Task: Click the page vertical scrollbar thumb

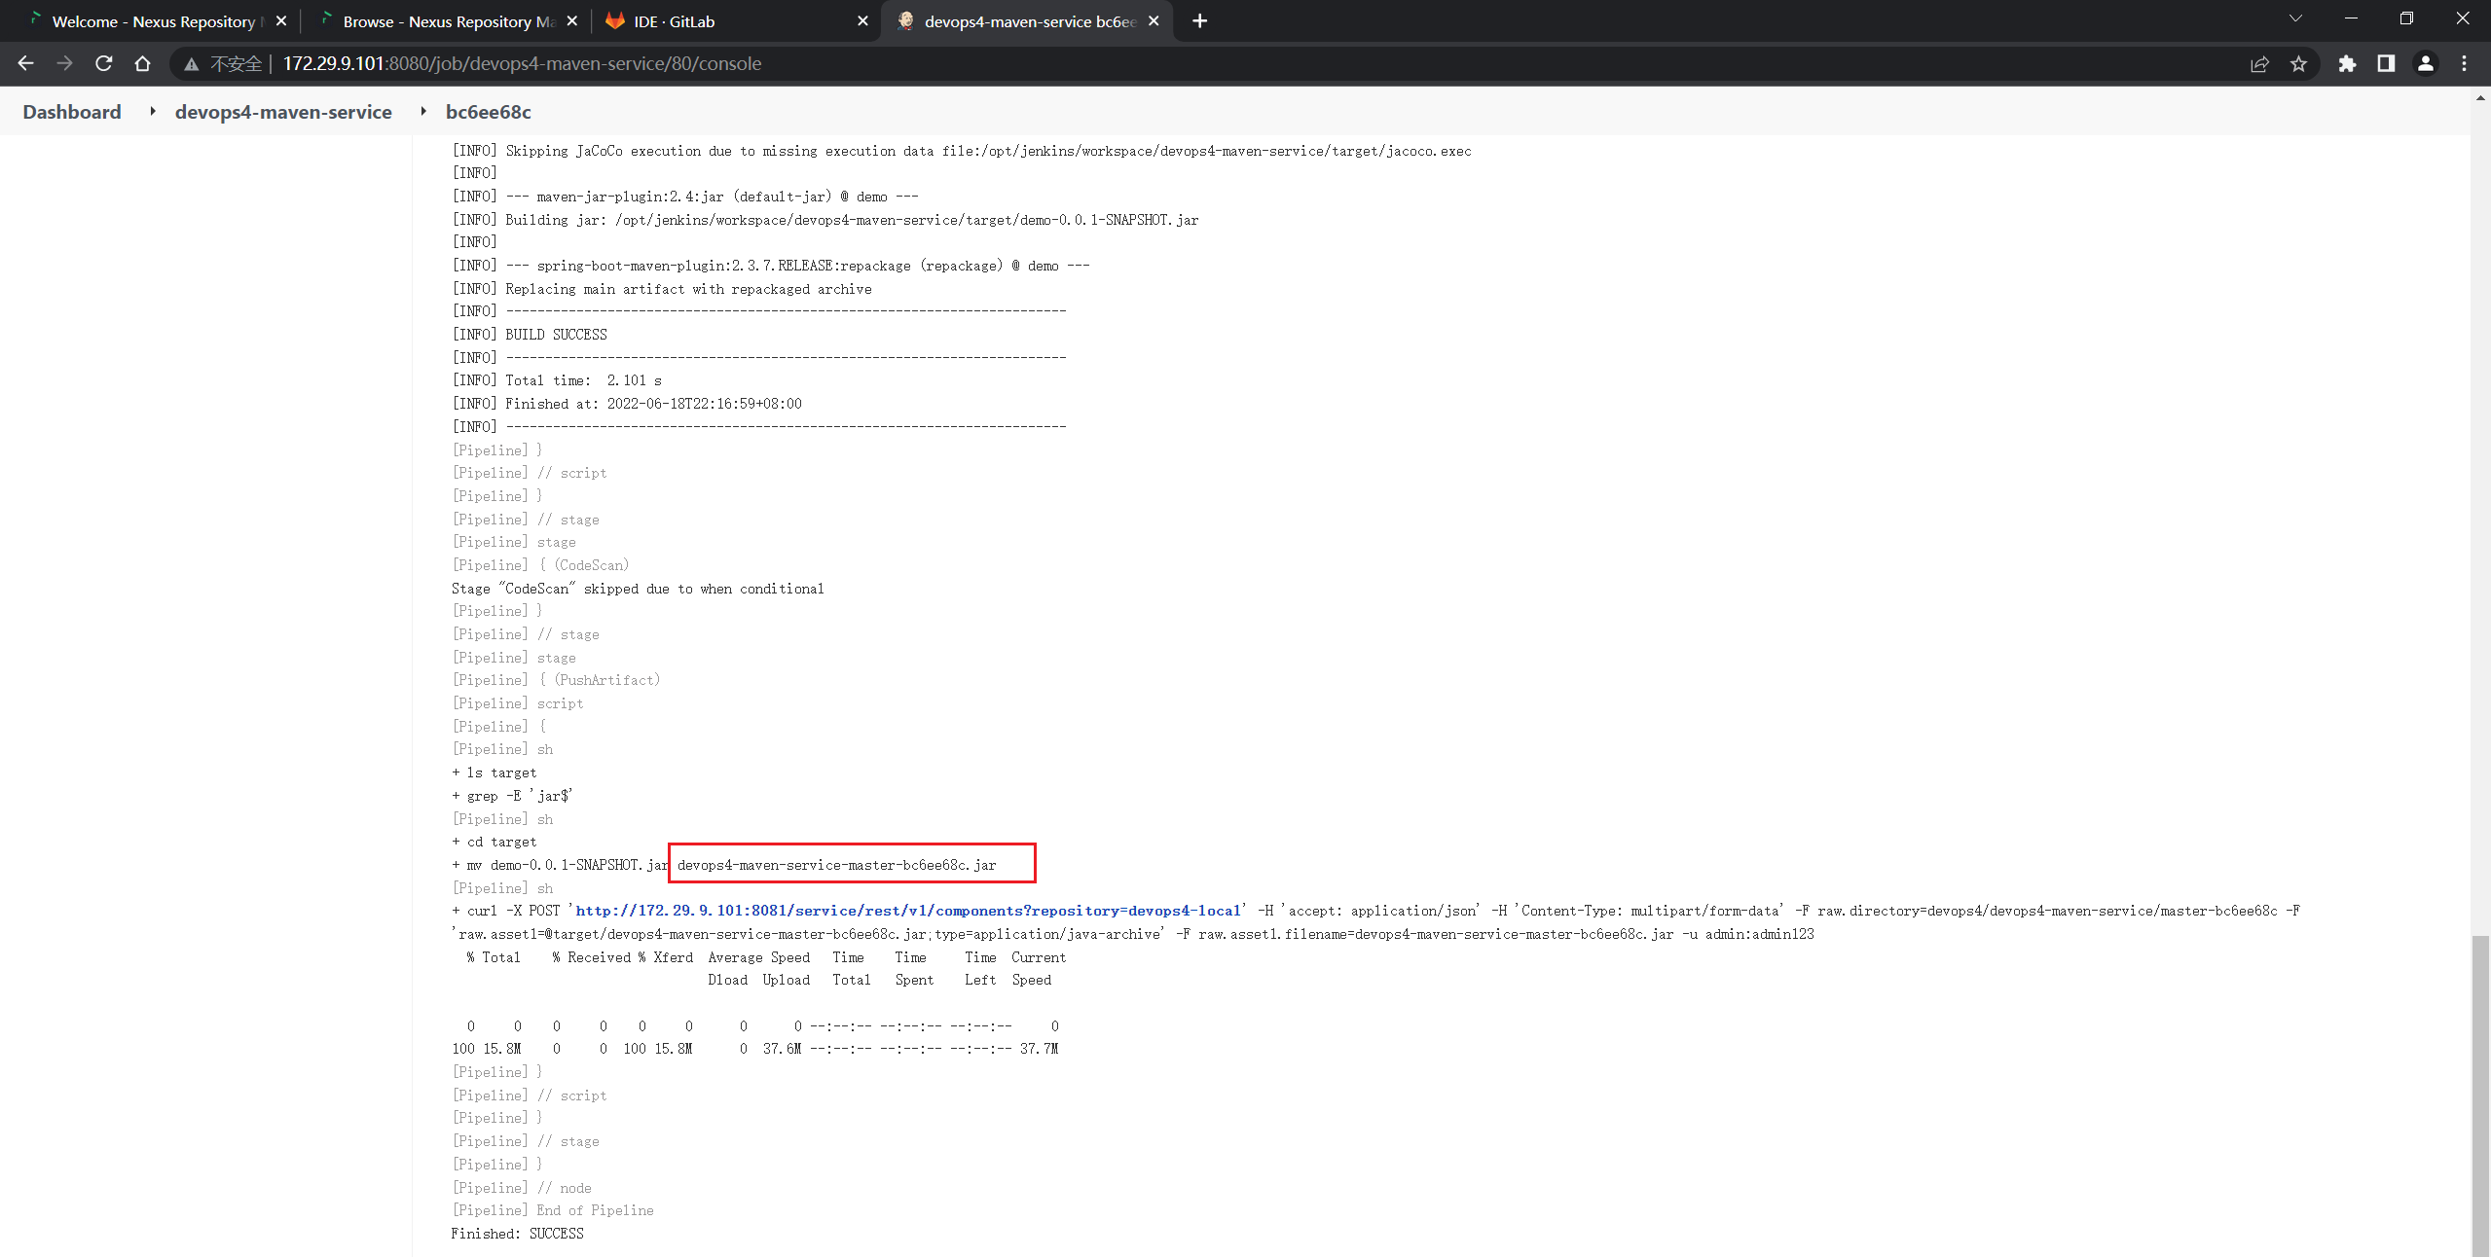Action: [x=2480, y=1095]
